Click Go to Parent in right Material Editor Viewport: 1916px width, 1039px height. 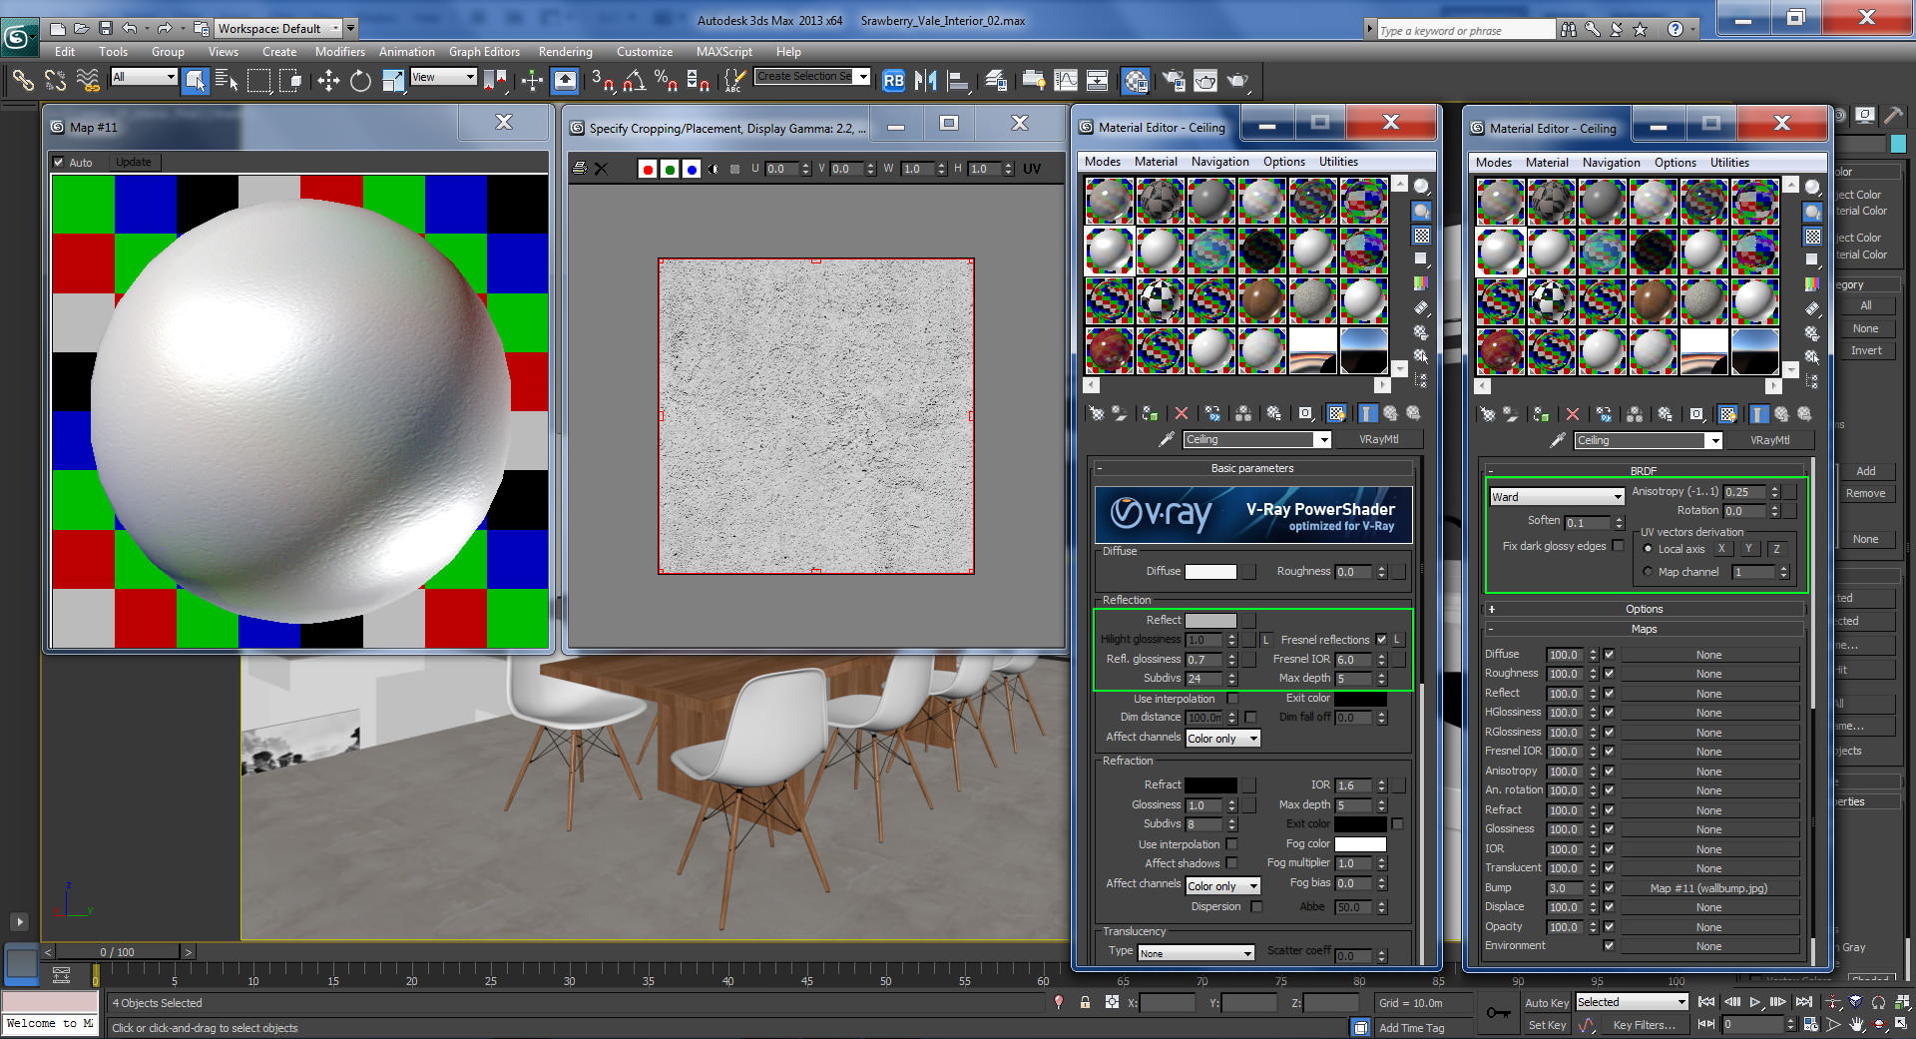(1781, 414)
